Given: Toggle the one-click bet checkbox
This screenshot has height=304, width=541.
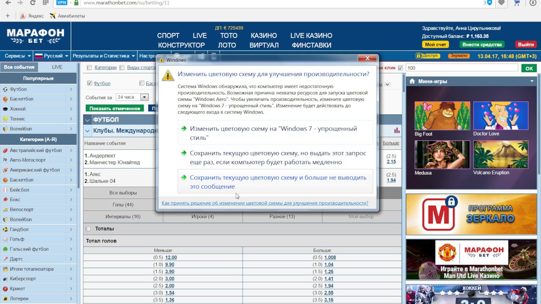Looking at the screenshot, I should click(400, 68).
